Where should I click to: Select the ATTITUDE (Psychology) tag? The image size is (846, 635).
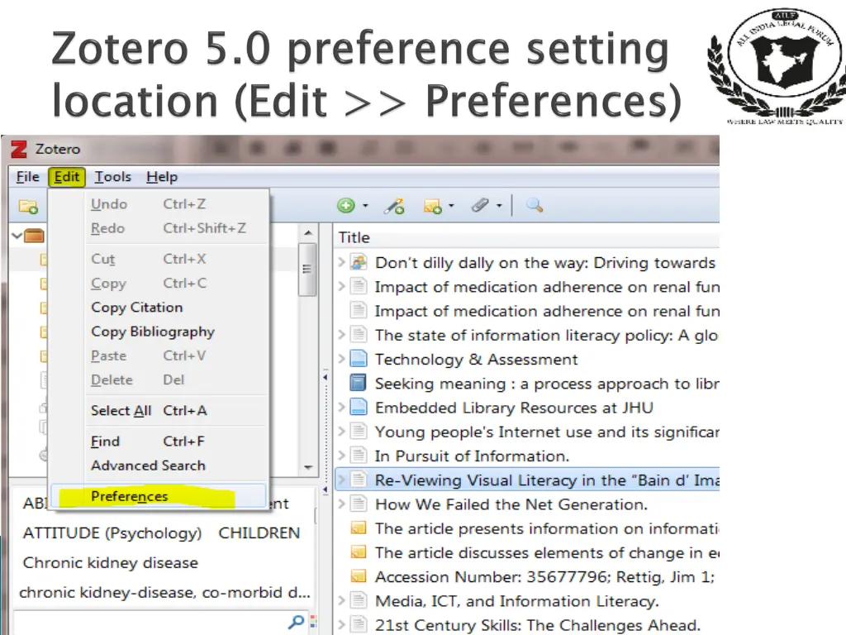click(x=112, y=533)
